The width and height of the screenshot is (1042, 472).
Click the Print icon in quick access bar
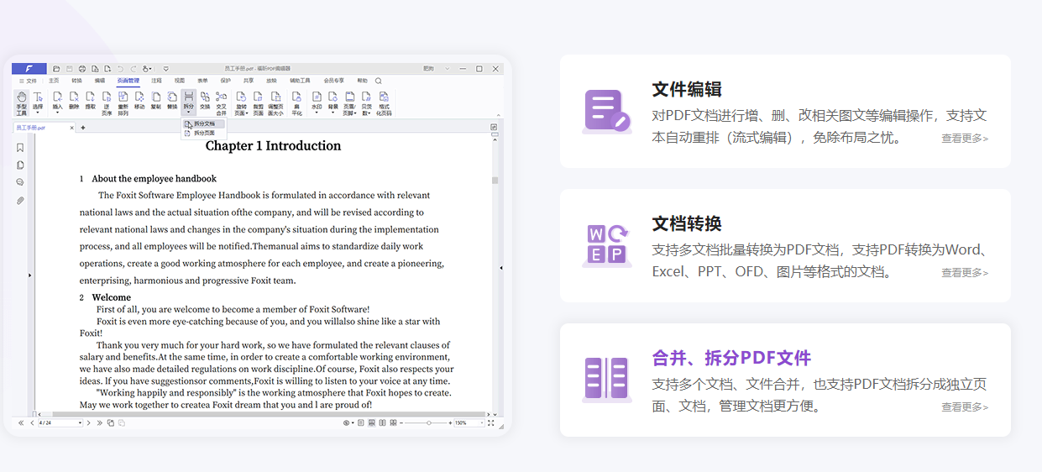tap(81, 68)
